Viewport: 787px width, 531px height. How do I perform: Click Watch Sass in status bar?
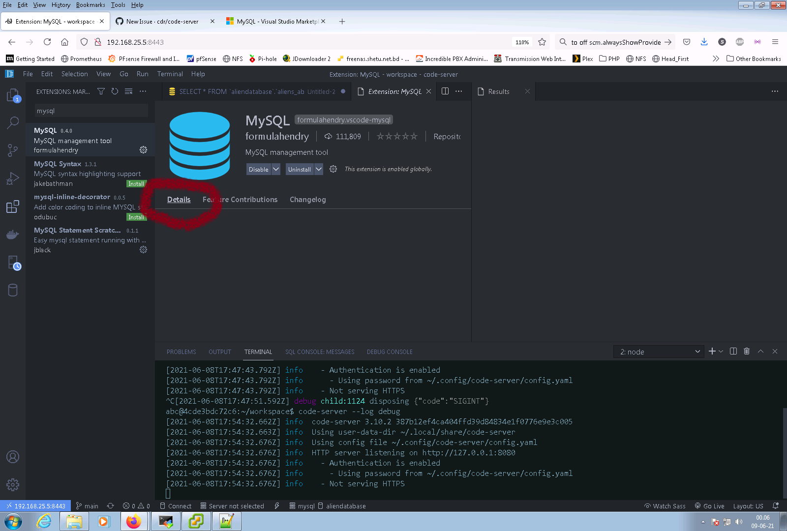(x=665, y=506)
